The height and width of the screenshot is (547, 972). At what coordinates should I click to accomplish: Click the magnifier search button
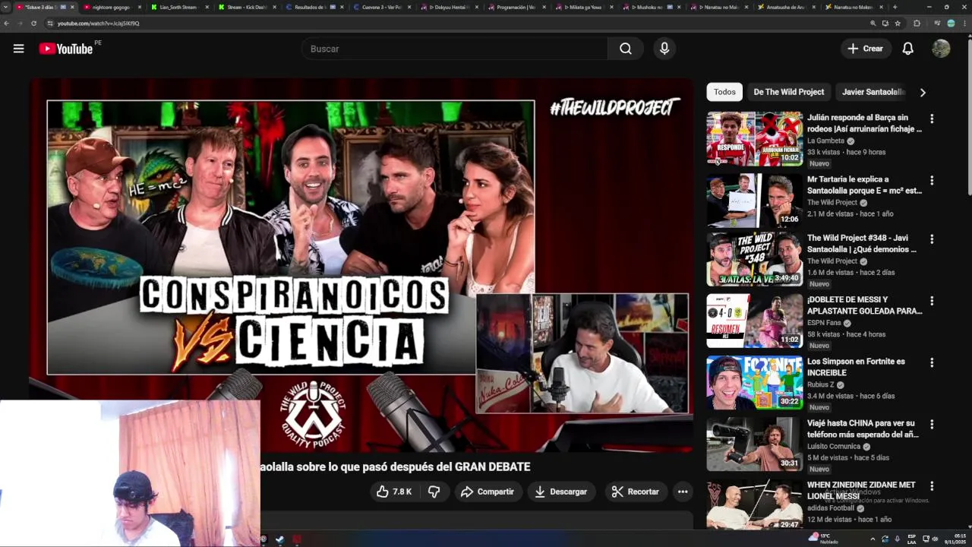click(625, 49)
